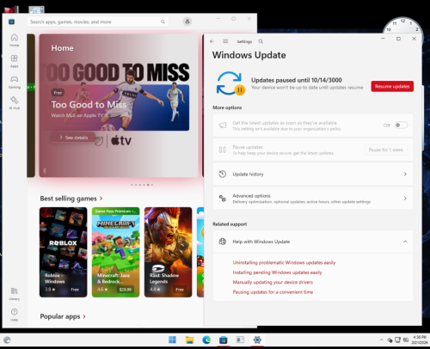Screen dimensions: 430x349
Task: Click the previous banner arrow on carousel
Action: pos(45,170)
